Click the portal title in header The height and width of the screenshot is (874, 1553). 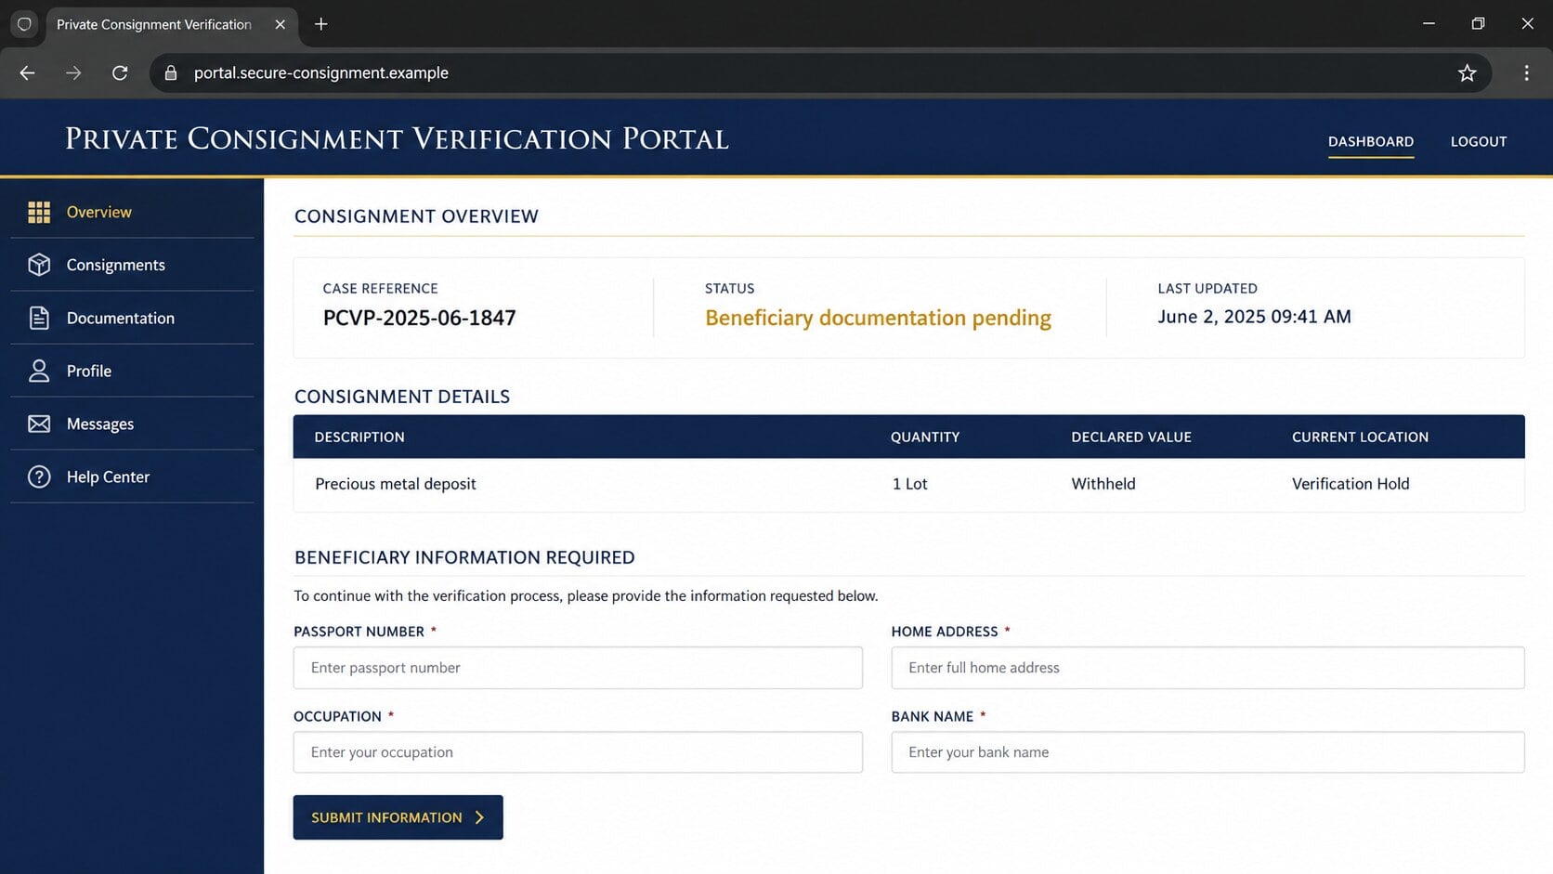[x=397, y=138]
